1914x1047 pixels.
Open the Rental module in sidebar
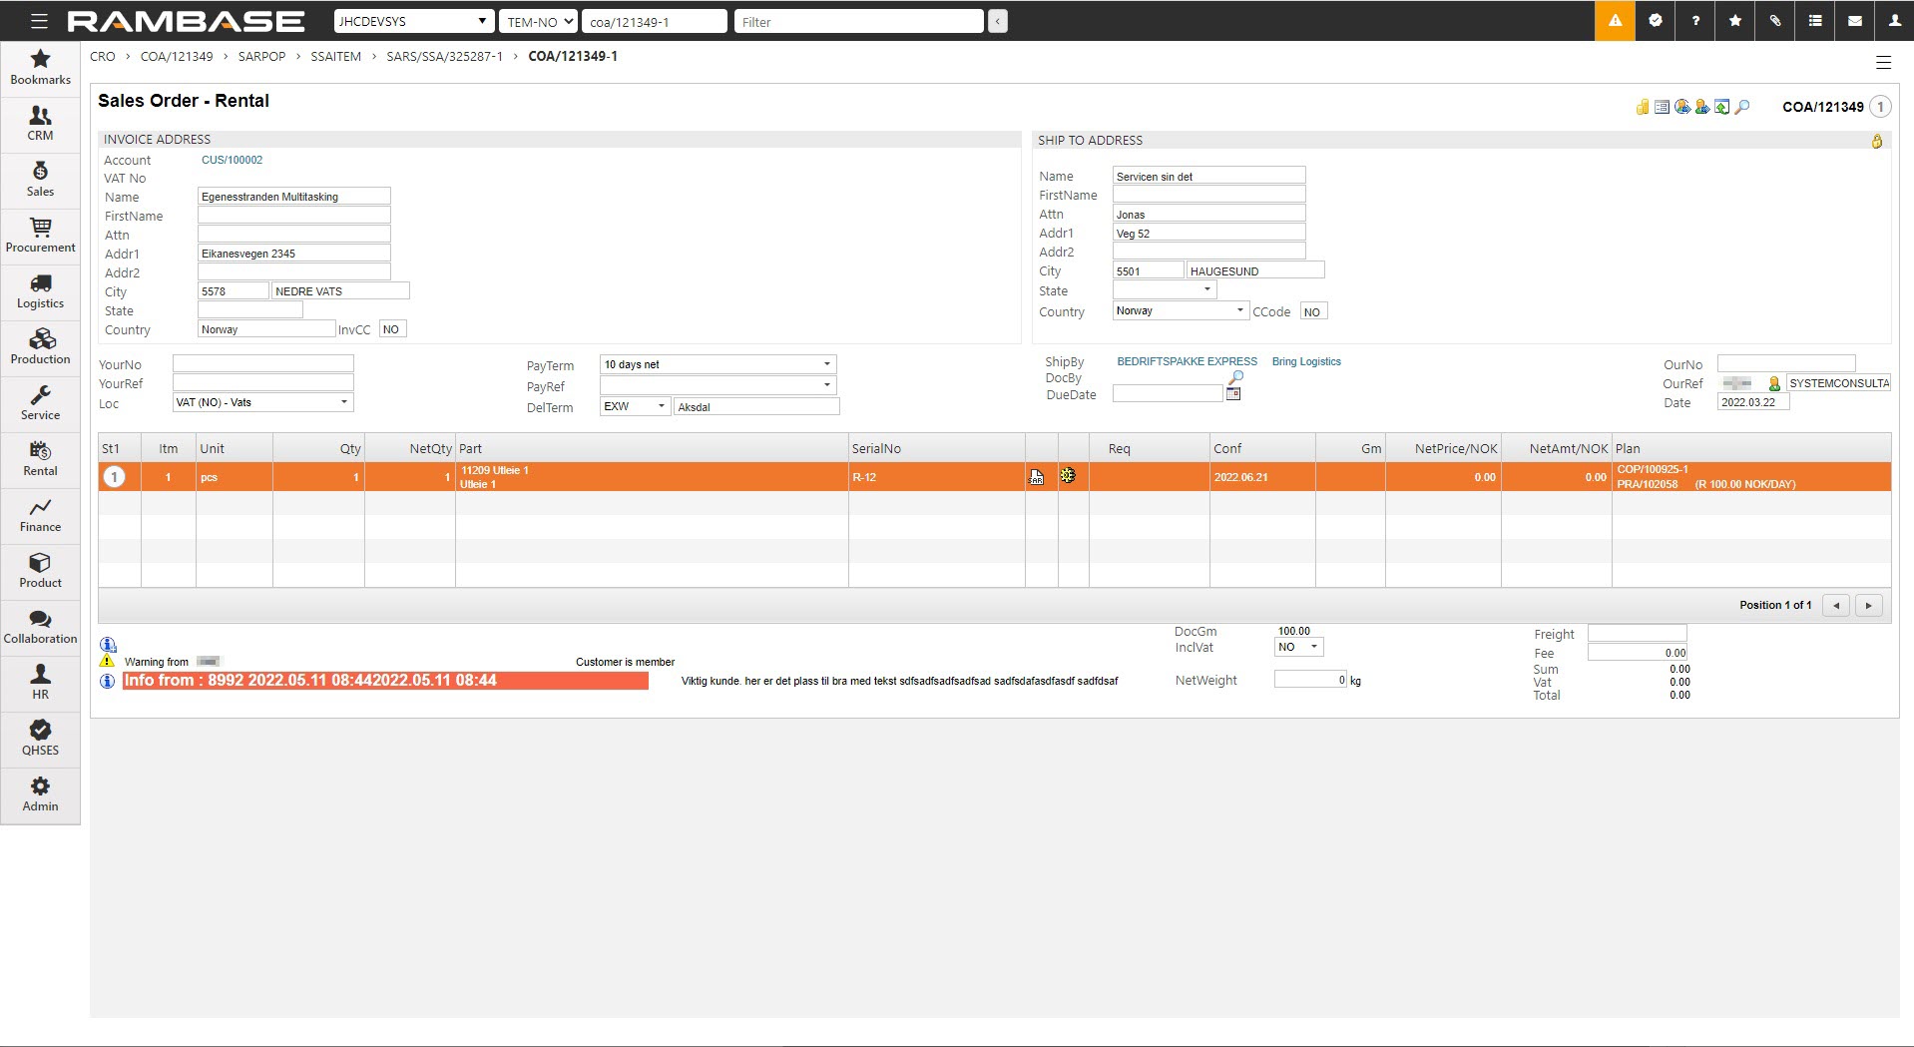(40, 458)
